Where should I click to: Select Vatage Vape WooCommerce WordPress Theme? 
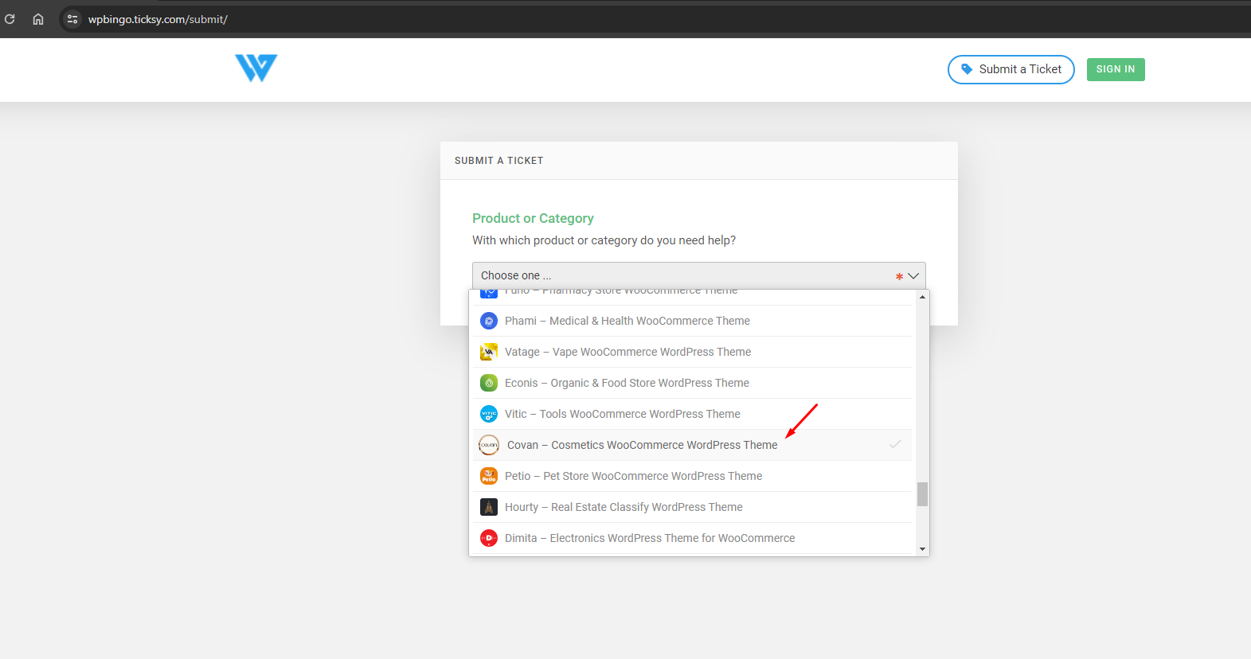pos(694,352)
